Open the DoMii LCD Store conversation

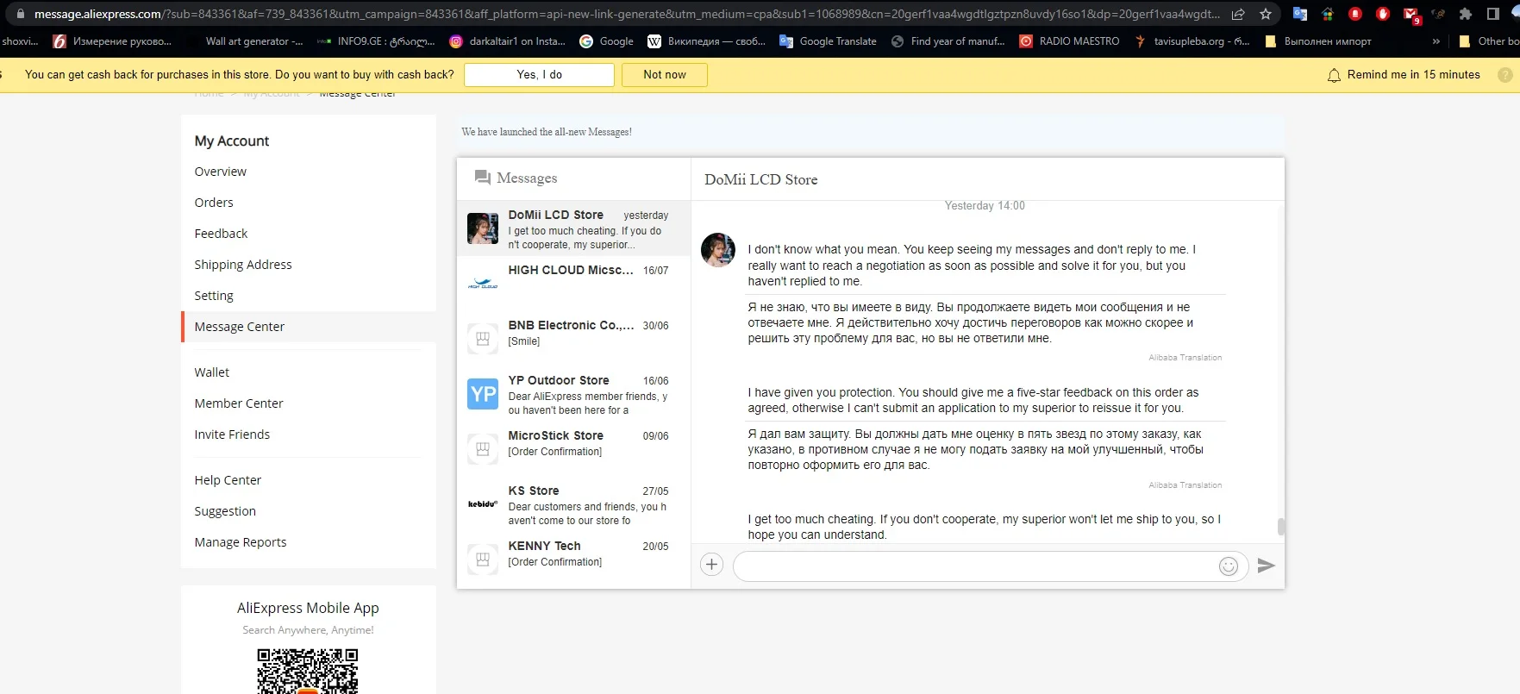(574, 228)
